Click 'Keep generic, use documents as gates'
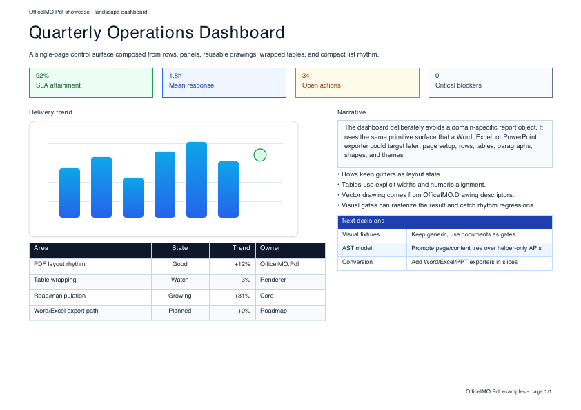 click(463, 234)
